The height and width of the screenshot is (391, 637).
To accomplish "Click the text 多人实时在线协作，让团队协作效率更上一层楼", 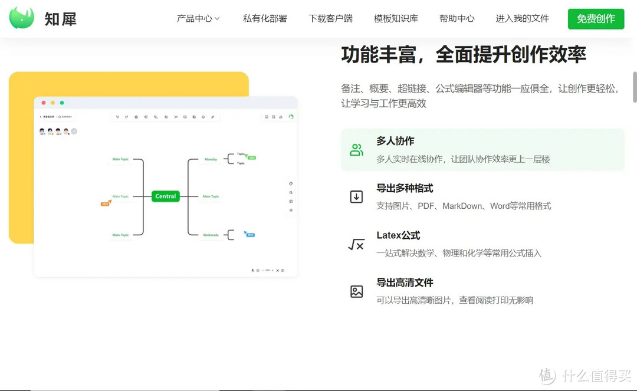I will pos(463,159).
